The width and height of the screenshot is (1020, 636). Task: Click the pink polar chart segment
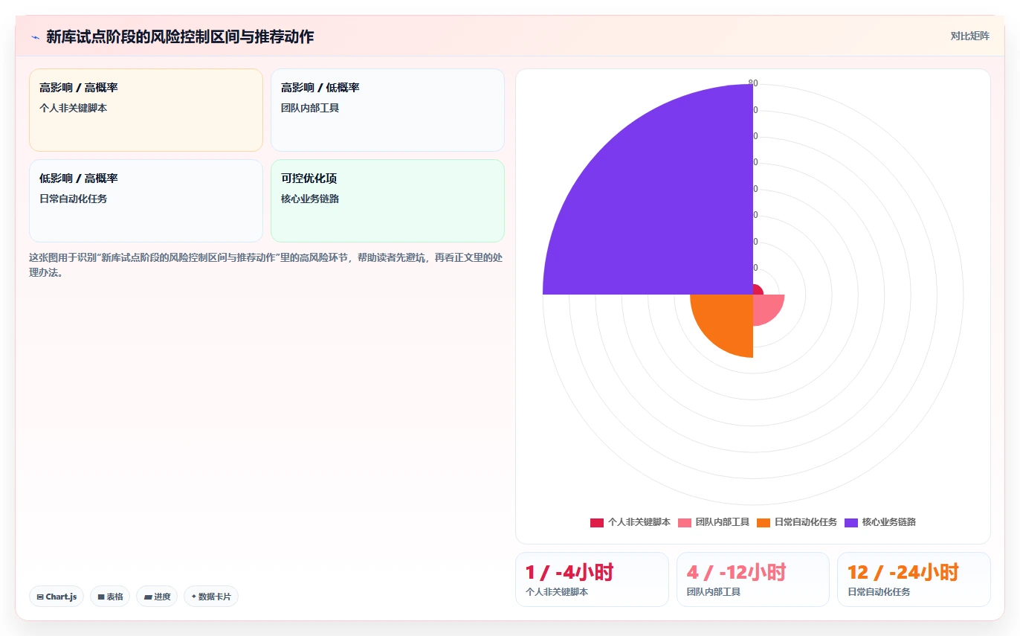point(765,306)
